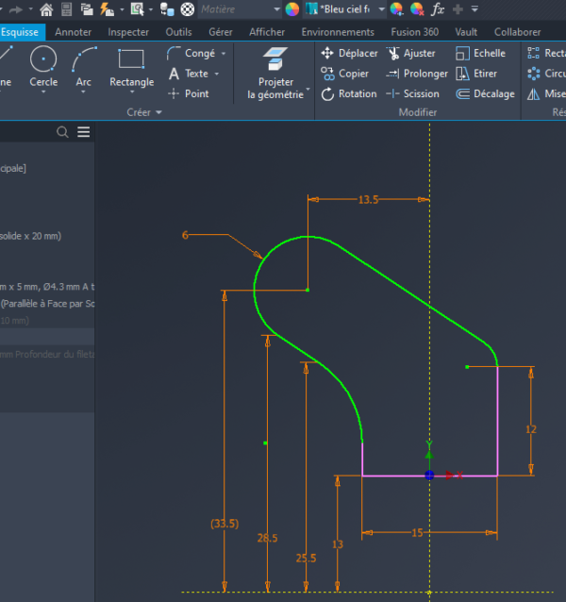566x602 pixels.
Task: Switch to the Inspecter ribbon tab
Action: point(128,32)
